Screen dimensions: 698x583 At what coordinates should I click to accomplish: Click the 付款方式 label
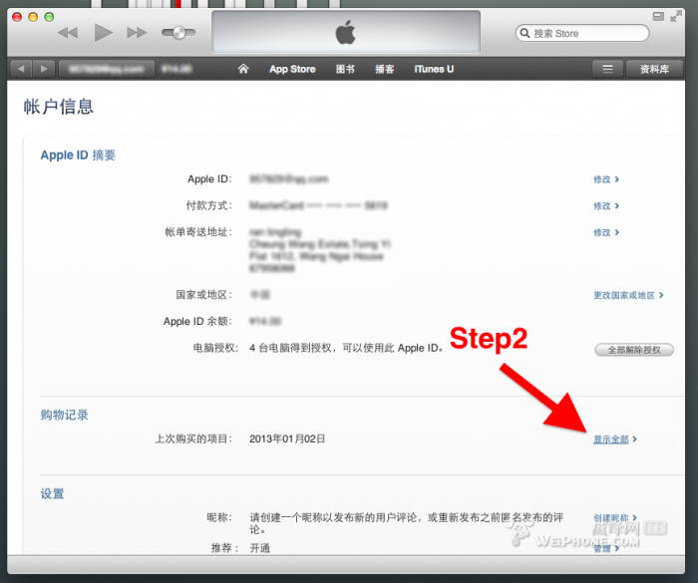pos(209,205)
